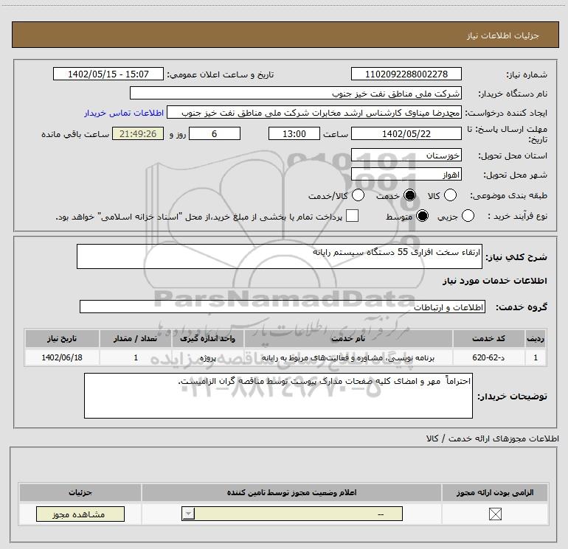568x549 pixels.
Task: Click the جزئیات column header in permits table
Action: tap(80, 492)
